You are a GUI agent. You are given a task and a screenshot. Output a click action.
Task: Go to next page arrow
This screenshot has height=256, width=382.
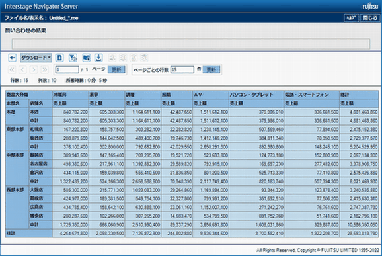(34, 70)
